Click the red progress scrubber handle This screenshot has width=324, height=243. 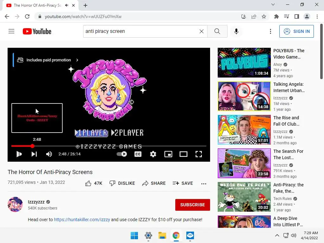33,146
